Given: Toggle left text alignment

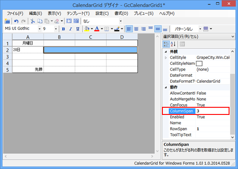Looking at the screenshot, I should [129, 29].
